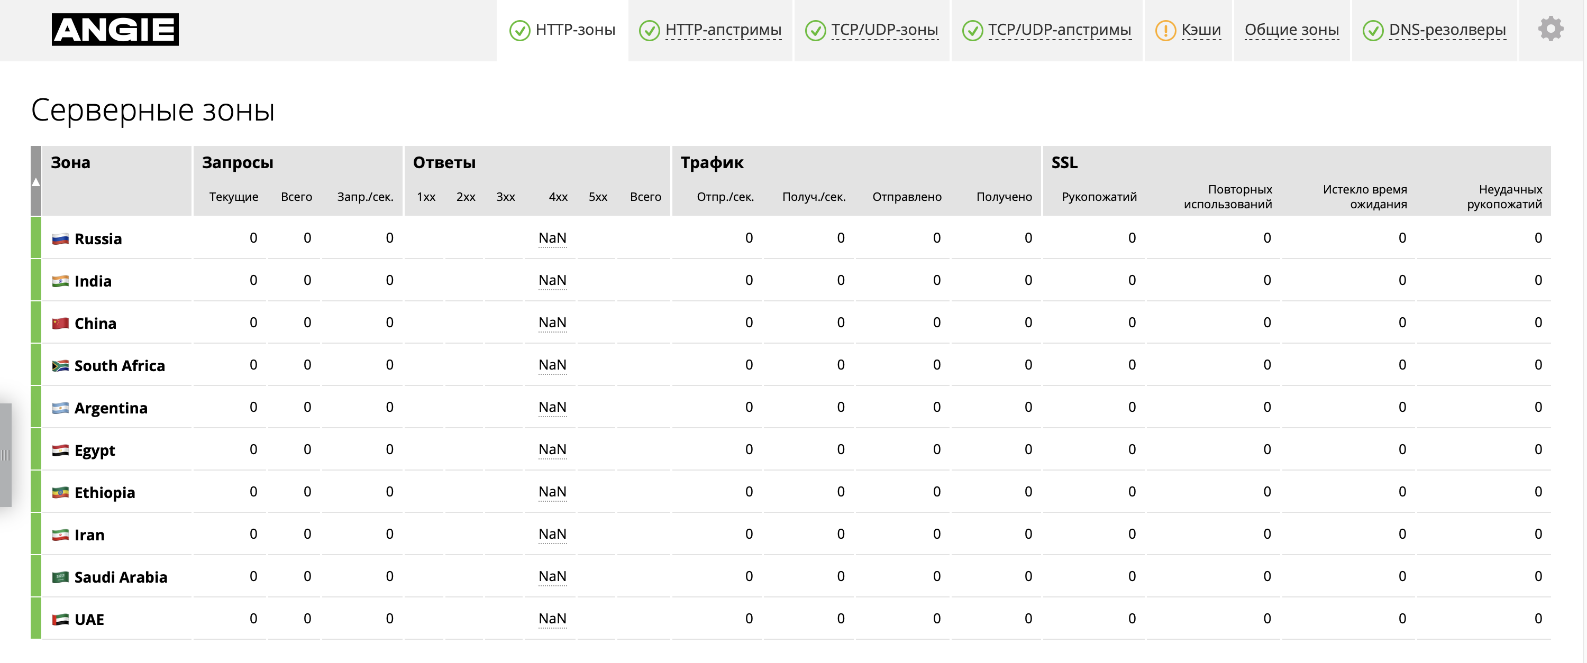
Task: Click the India flag icon
Action: click(60, 281)
